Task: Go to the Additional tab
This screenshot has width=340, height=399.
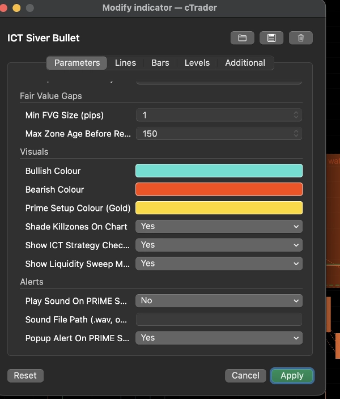Action: click(245, 63)
